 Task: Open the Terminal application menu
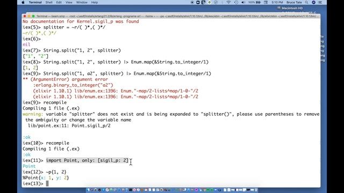coord(35,2)
